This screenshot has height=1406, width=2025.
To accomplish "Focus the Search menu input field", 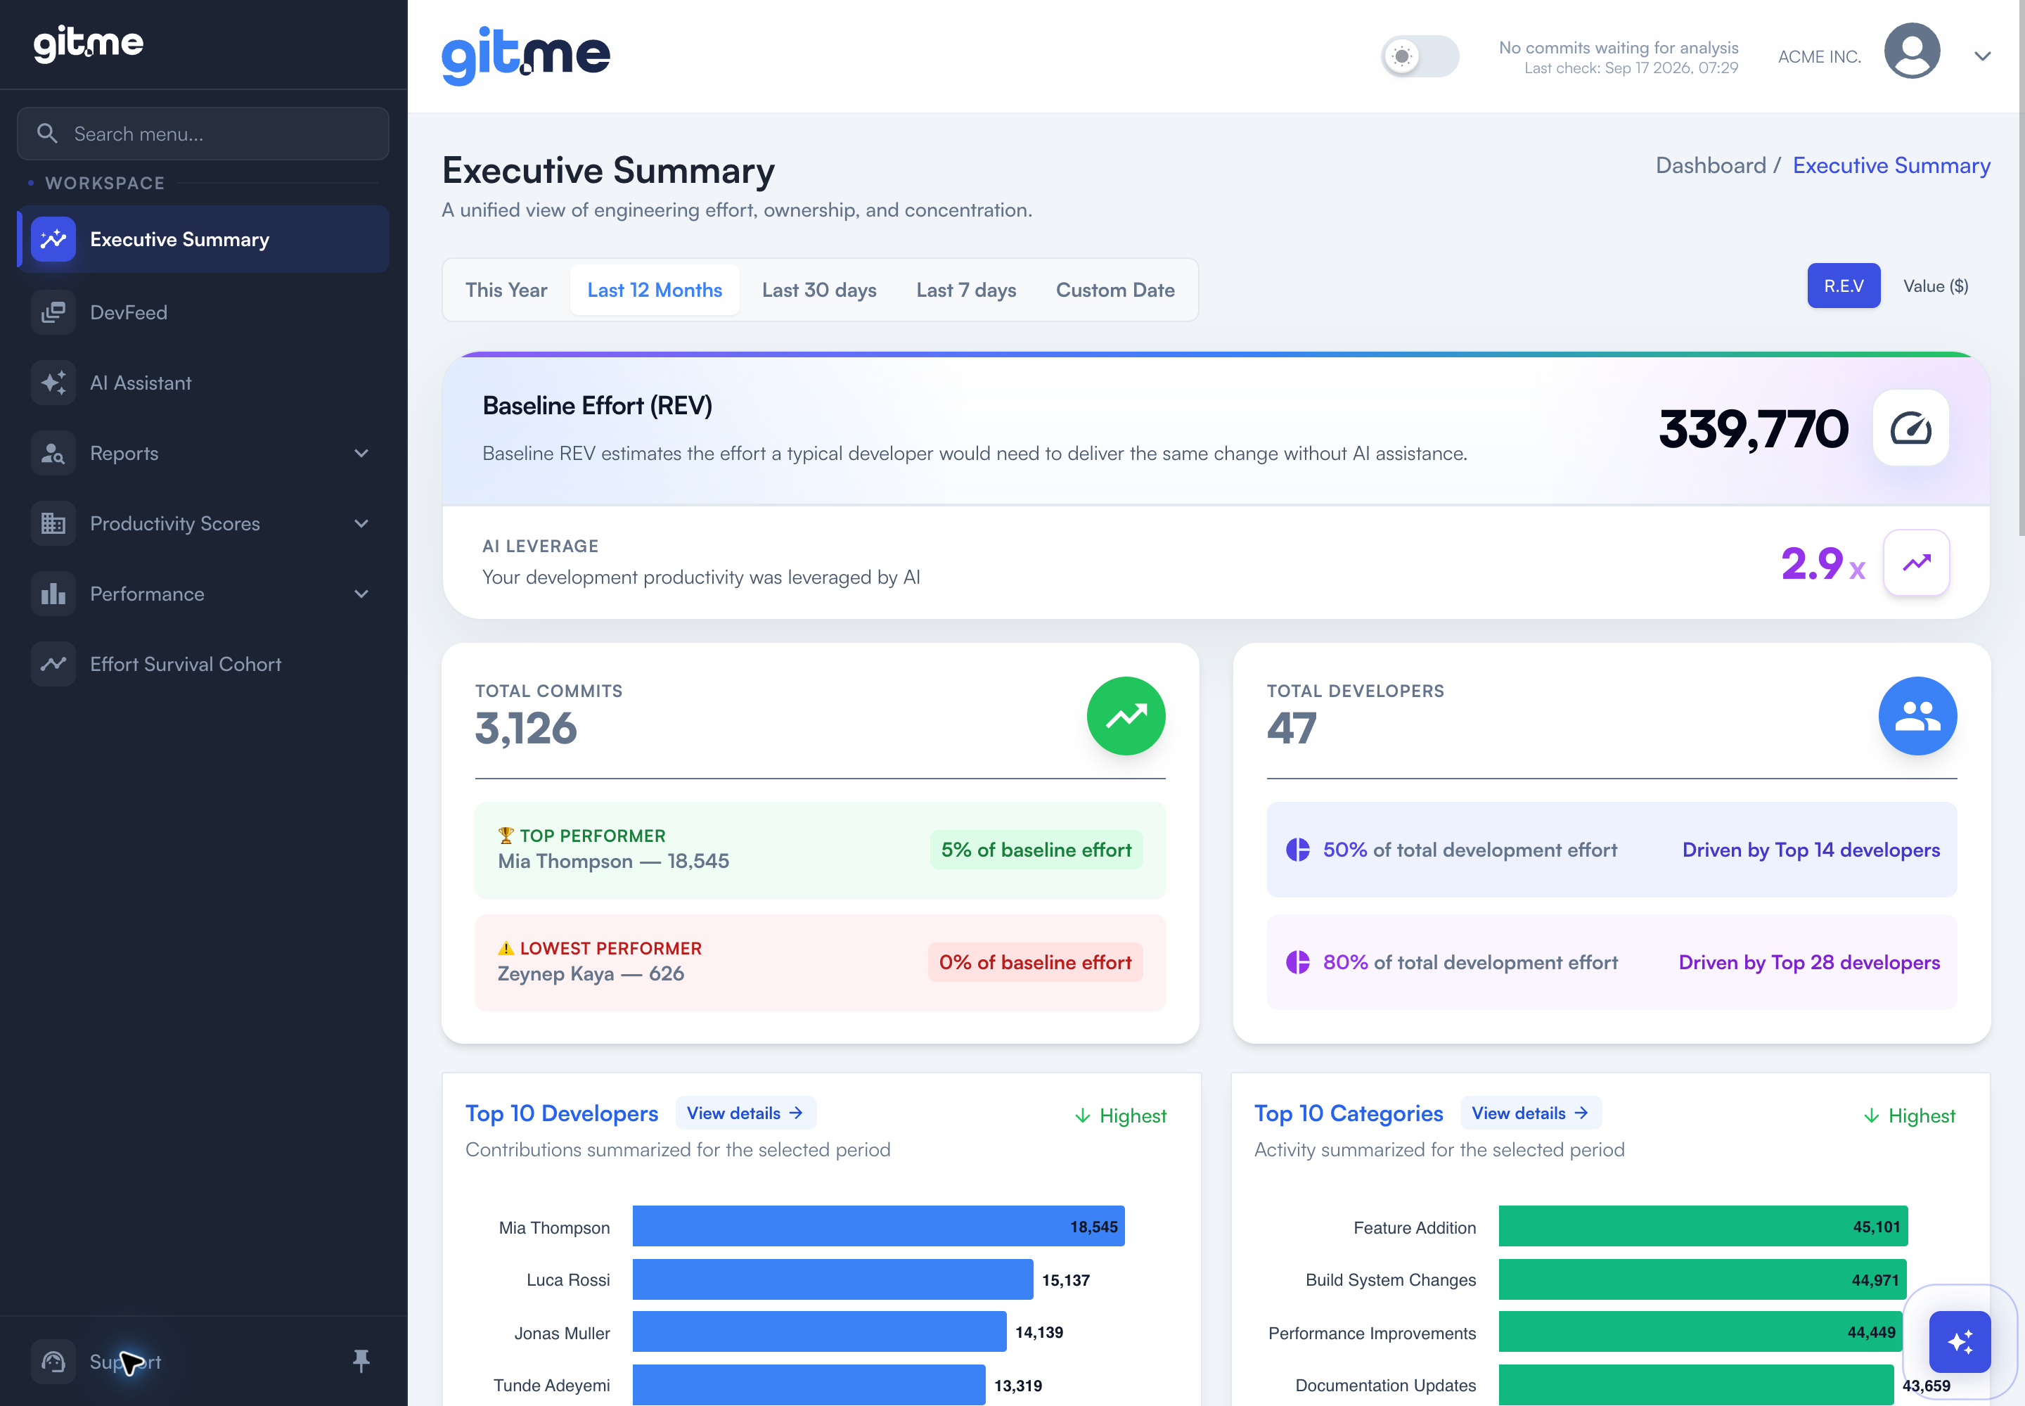I will click(x=203, y=134).
